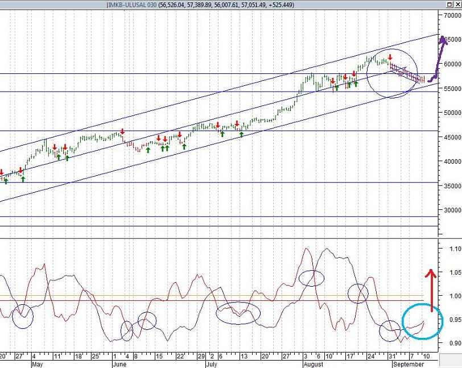Click the 70000 price axis label
The width and height of the screenshot is (462, 368).
(452, 15)
